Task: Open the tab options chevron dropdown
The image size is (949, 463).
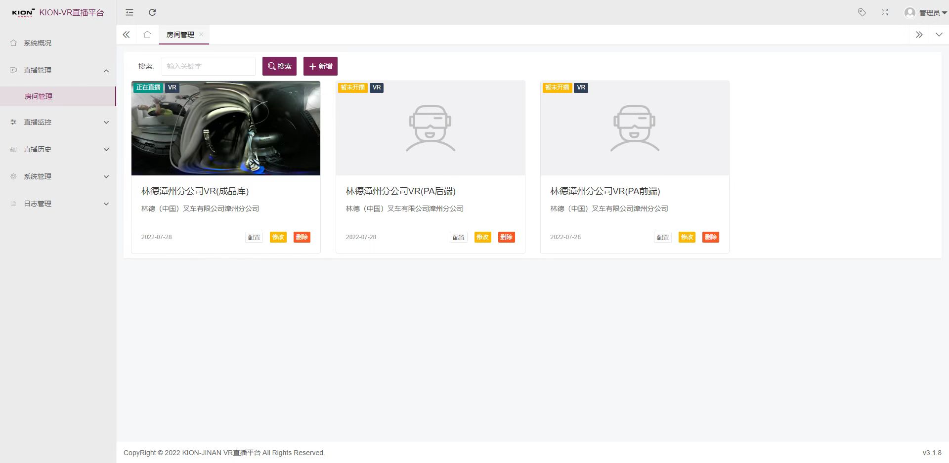Action: [x=939, y=35]
